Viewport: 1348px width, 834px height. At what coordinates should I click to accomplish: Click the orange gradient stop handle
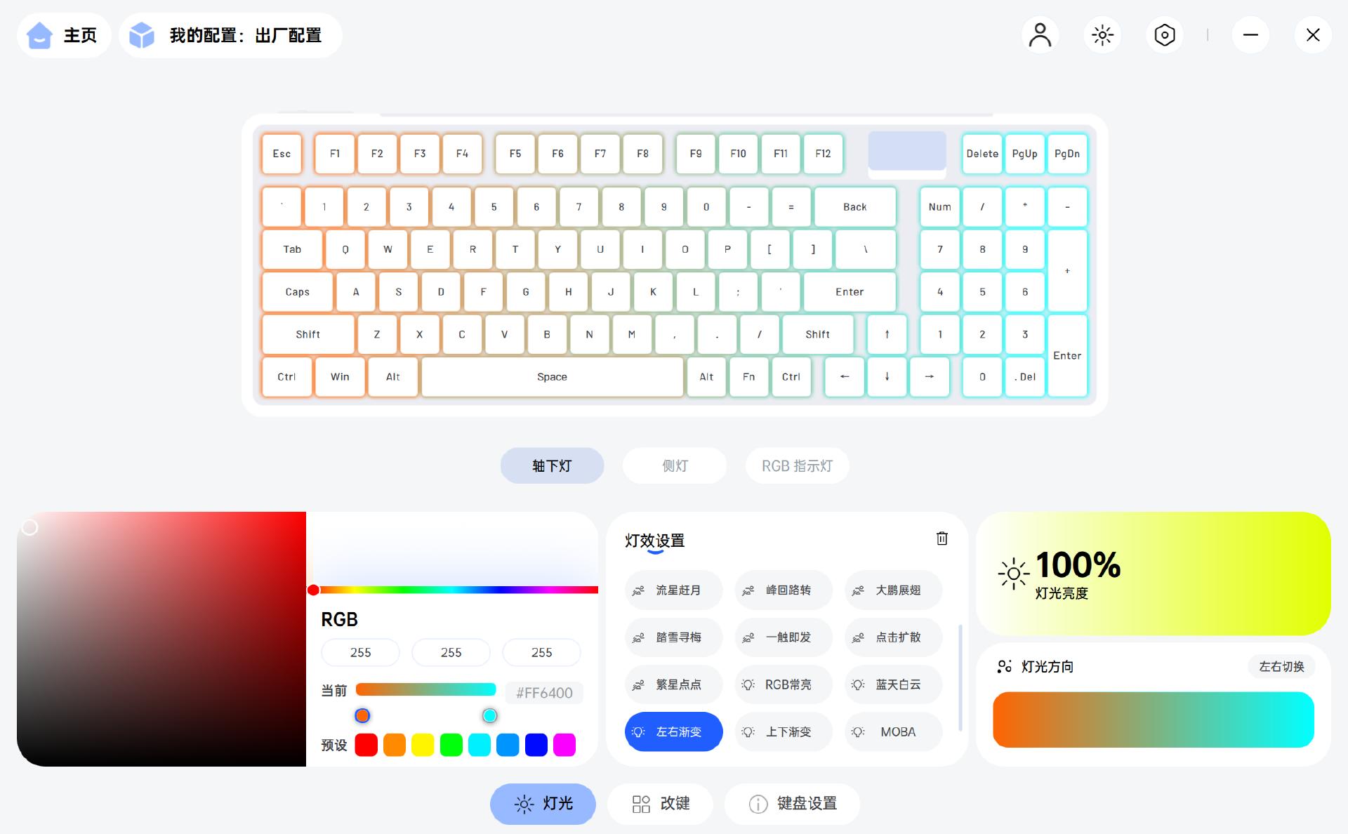[x=362, y=715]
